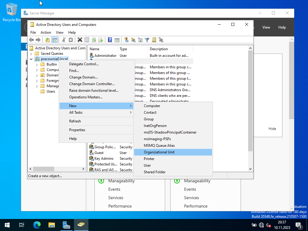Switch to Server Manager on the taskbar
Viewport: 308px width, 231px height.
coord(66,225)
